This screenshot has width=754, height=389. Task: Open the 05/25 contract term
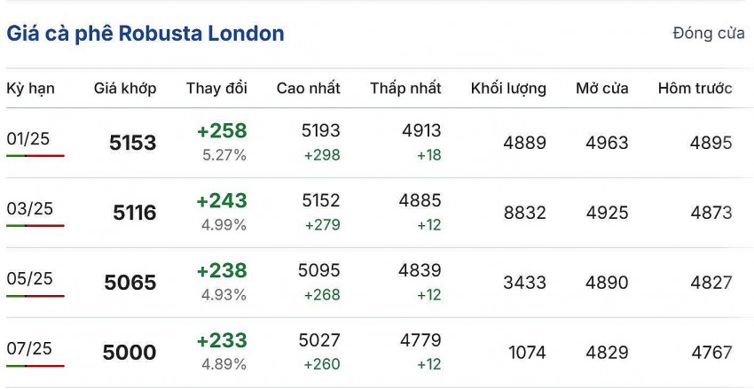point(29,278)
